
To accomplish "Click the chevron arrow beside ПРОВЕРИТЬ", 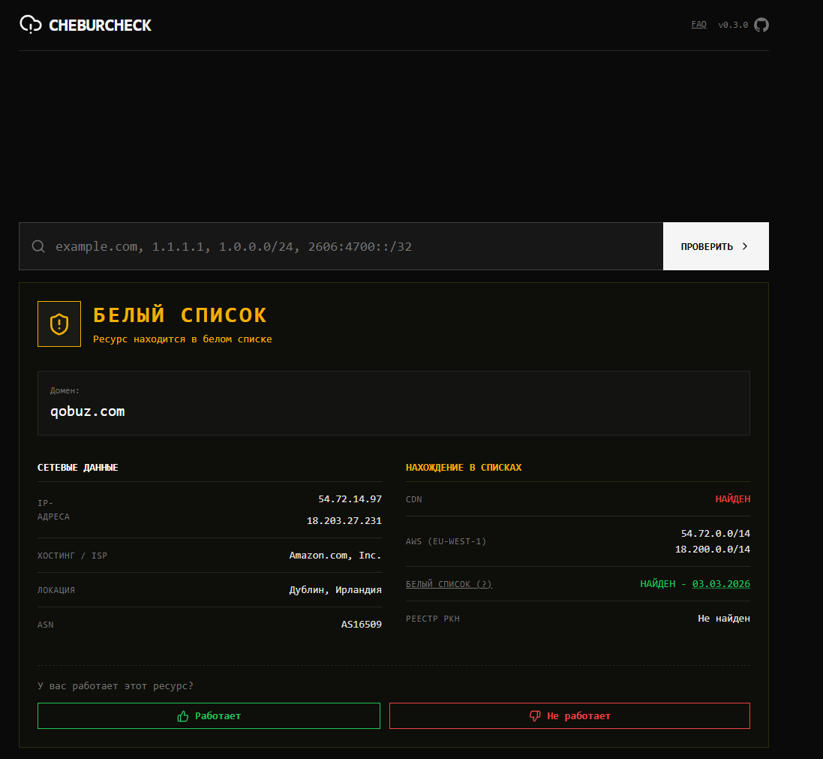I will click(745, 246).
